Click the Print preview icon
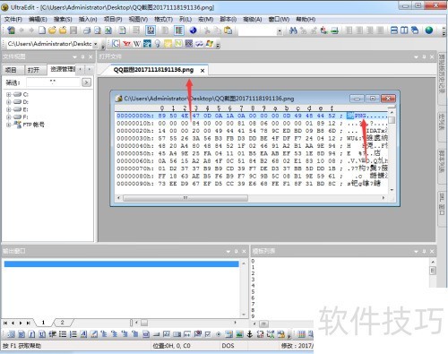This screenshot has width=448, height=354. [98, 30]
